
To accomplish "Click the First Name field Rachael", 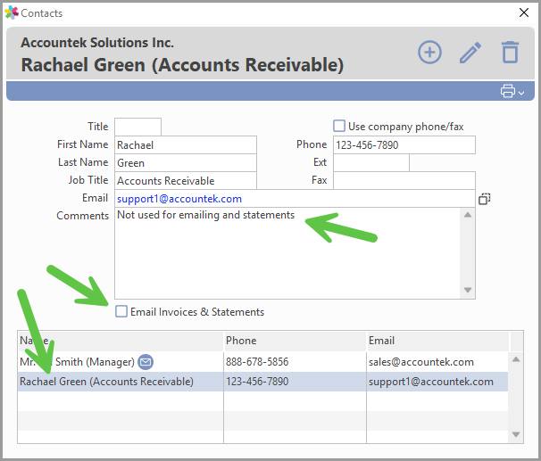I will [x=186, y=145].
